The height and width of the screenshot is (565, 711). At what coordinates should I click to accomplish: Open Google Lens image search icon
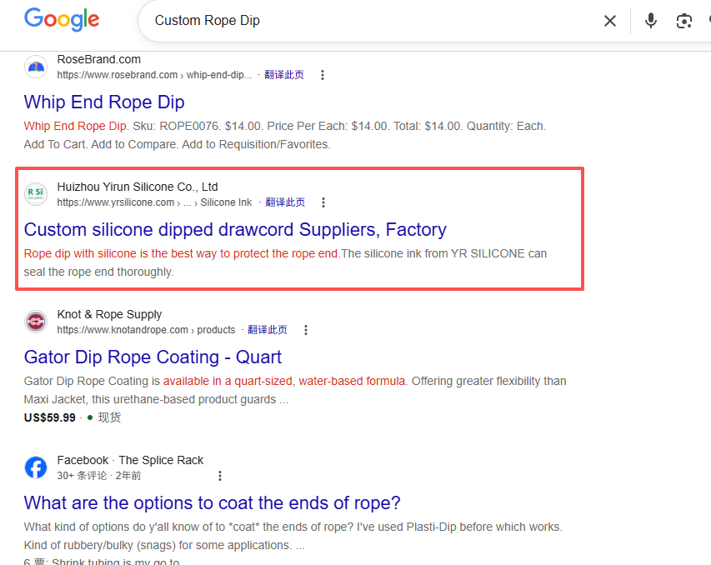tap(683, 21)
